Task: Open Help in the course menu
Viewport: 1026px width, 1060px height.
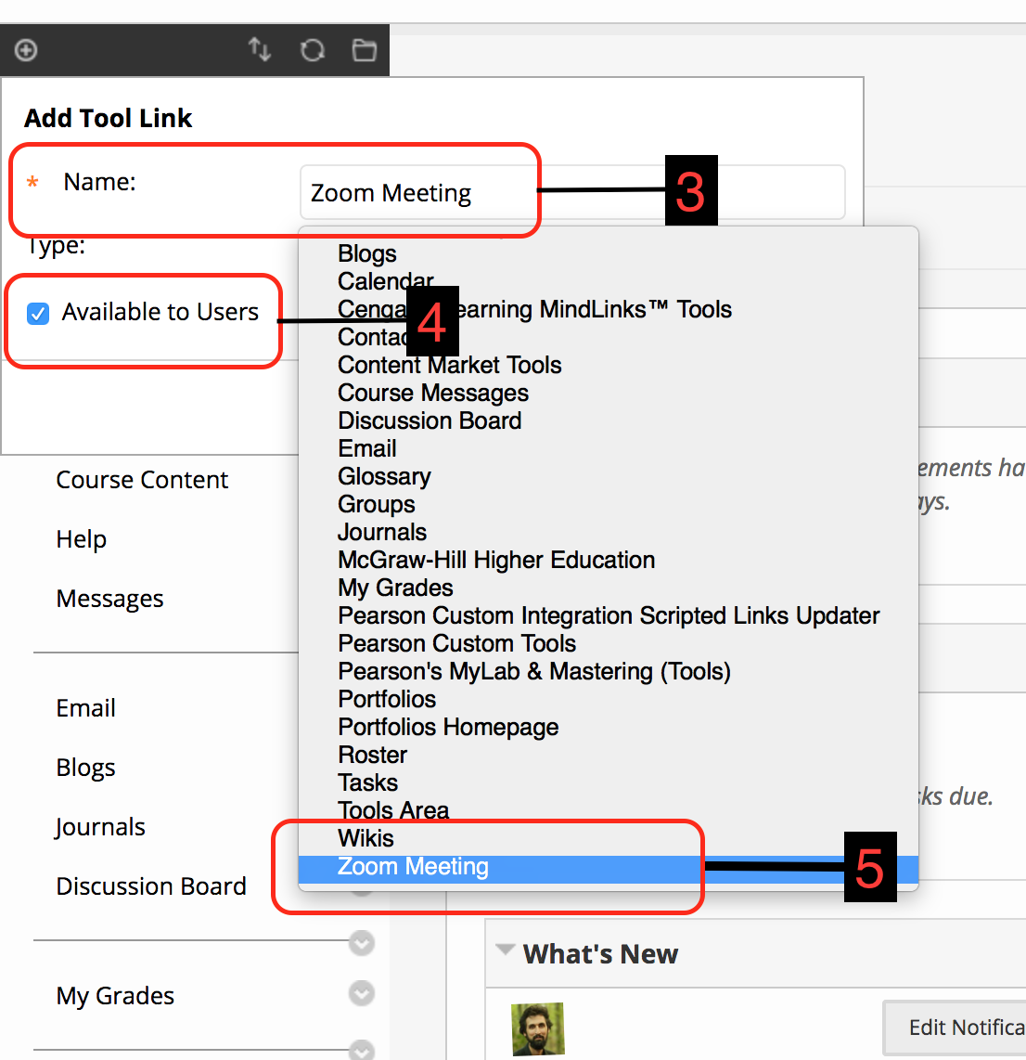Action: click(81, 539)
